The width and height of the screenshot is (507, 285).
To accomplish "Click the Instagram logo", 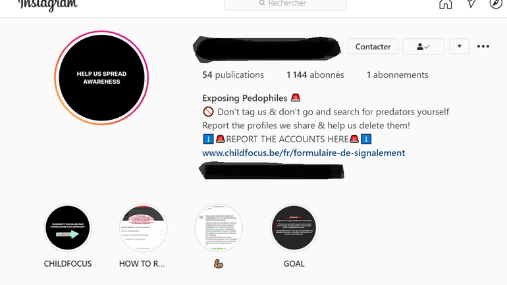I will (x=48, y=5).
